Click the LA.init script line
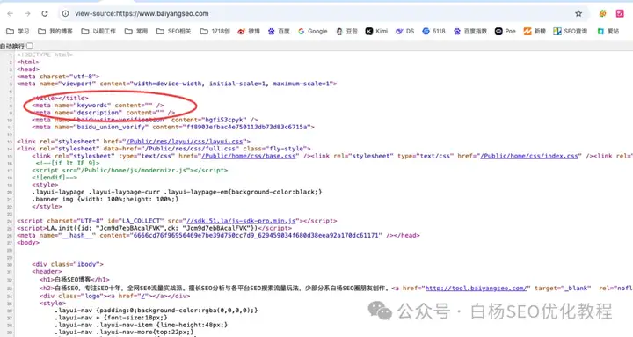 [x=154, y=228]
